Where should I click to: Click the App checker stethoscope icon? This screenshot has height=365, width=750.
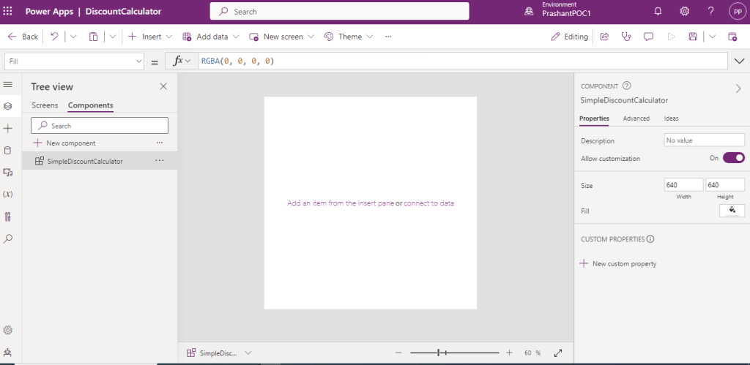coord(625,37)
